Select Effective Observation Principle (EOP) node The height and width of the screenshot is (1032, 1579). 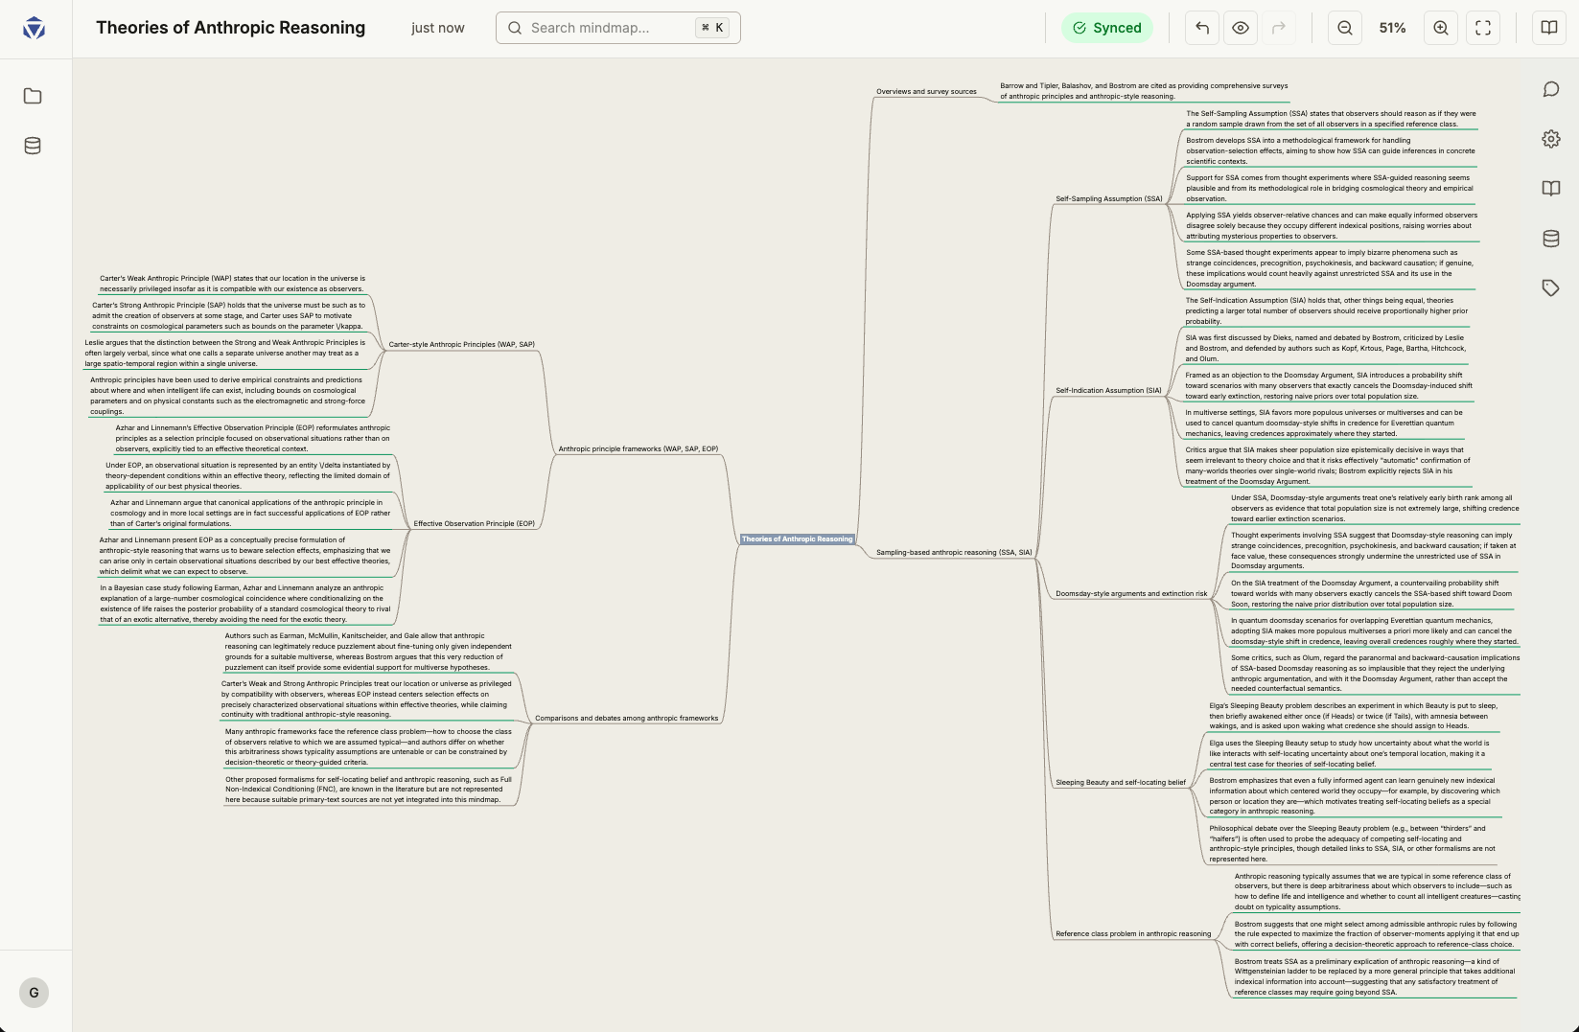point(475,524)
